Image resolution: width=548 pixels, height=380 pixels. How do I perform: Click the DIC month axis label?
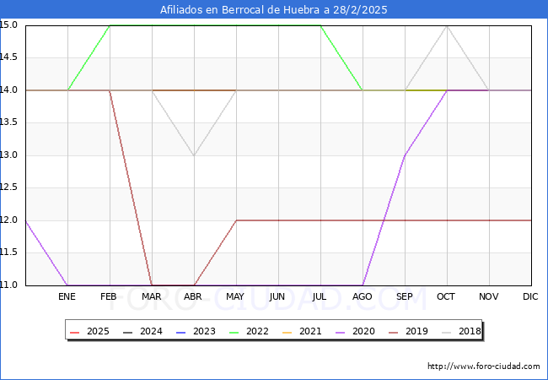(x=530, y=296)
